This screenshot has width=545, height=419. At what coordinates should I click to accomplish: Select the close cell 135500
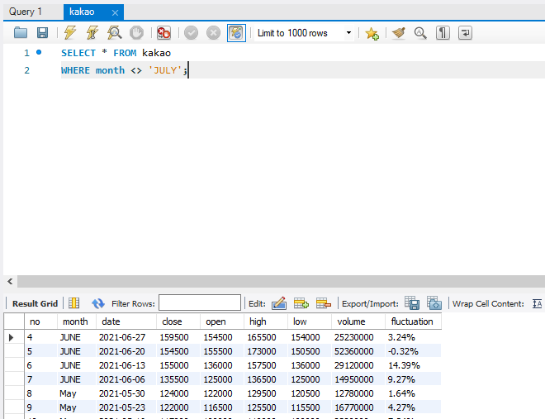tap(178, 379)
